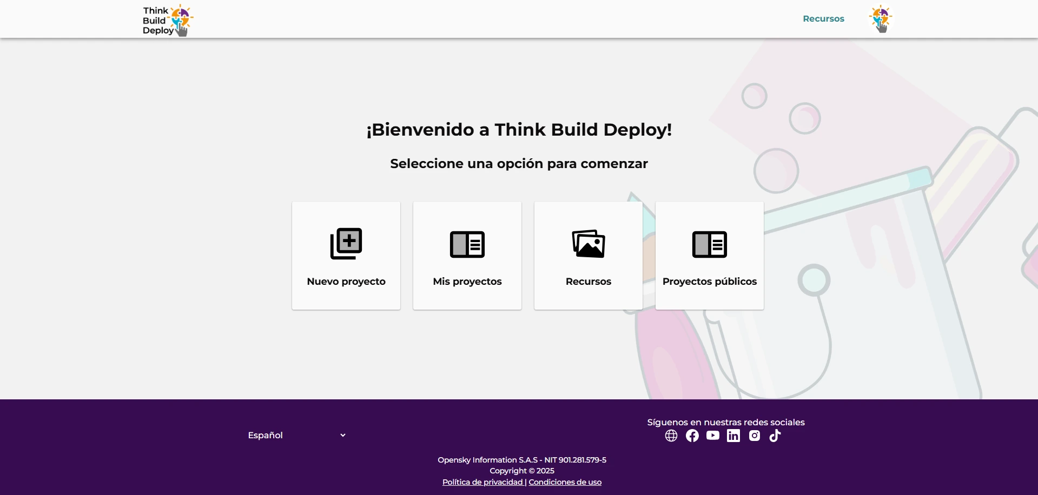Select the TikTok social icon
Image resolution: width=1038 pixels, height=495 pixels.
(x=775, y=436)
